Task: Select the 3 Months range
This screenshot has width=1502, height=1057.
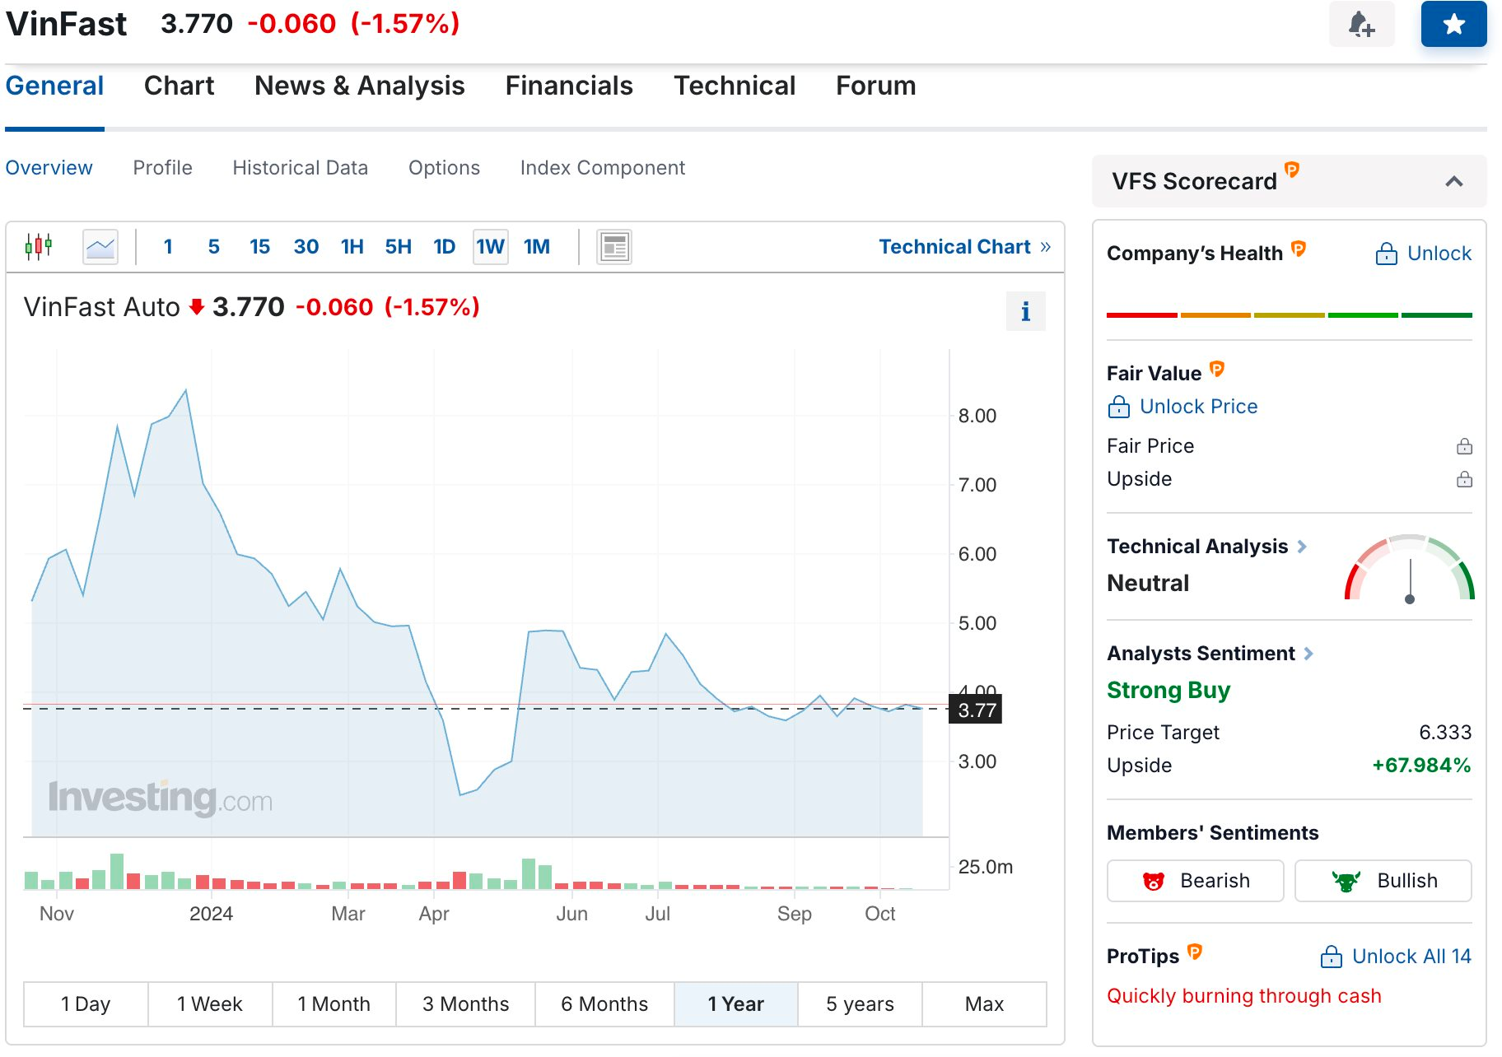Action: tap(465, 1004)
